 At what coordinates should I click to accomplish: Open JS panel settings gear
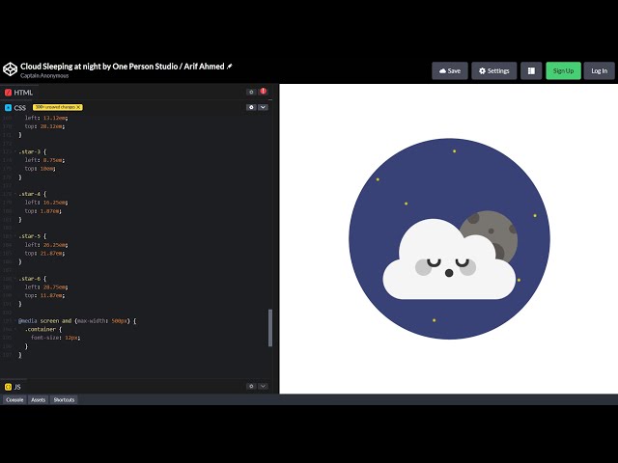click(251, 386)
